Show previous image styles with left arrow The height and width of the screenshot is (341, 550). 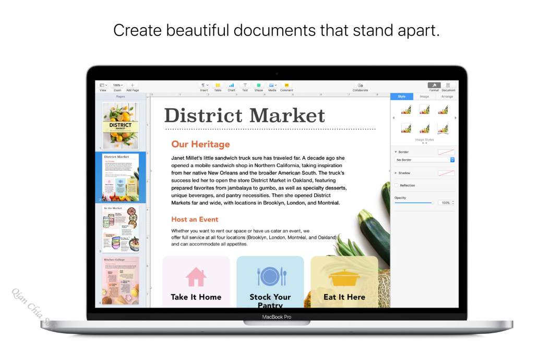click(393, 118)
